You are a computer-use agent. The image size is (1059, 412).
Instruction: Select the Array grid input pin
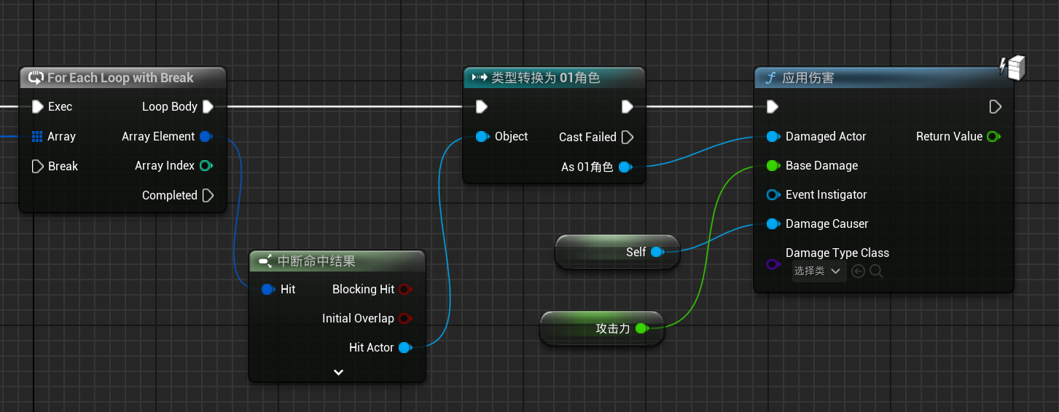pyautogui.click(x=37, y=137)
